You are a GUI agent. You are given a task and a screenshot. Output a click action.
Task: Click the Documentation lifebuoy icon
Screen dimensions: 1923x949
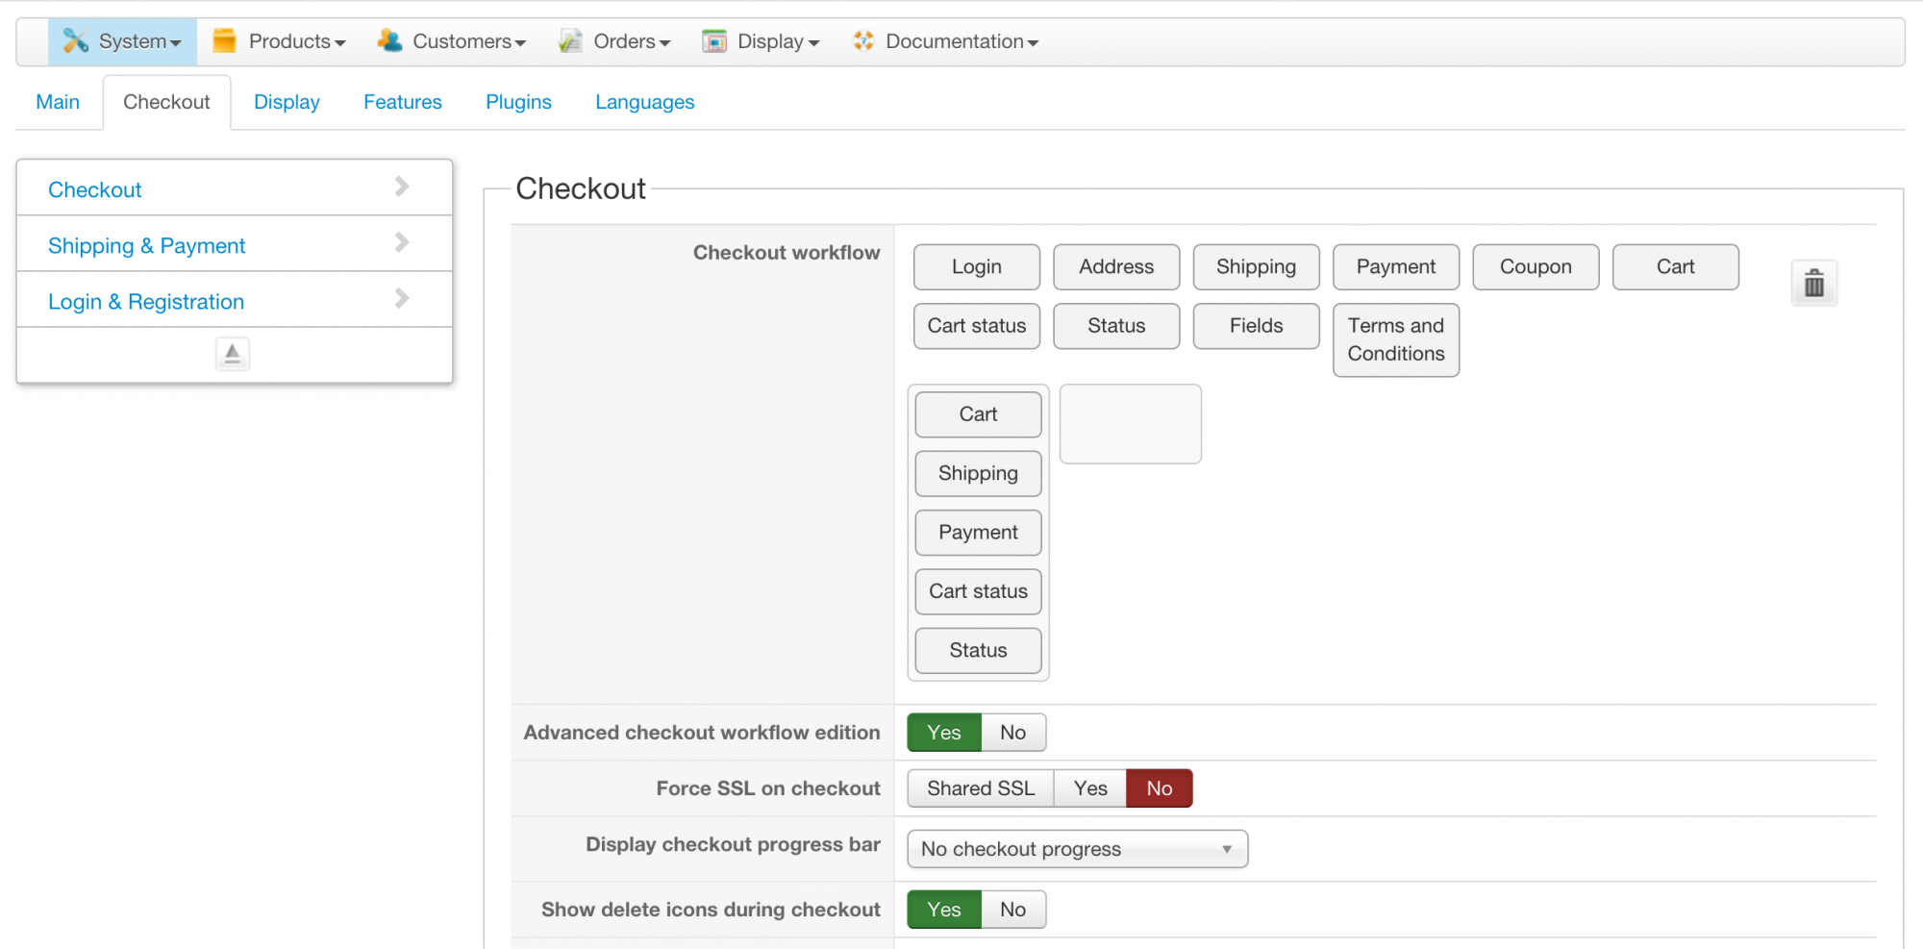point(863,41)
